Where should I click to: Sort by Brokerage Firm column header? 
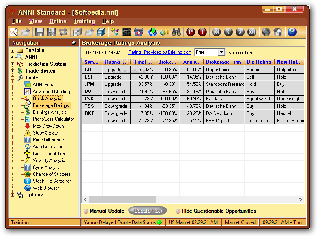[223, 62]
